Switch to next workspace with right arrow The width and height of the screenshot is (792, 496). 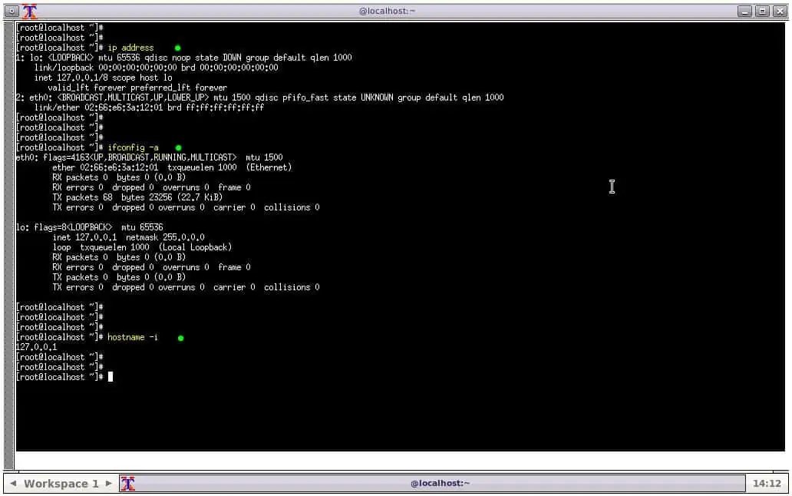[x=108, y=484]
